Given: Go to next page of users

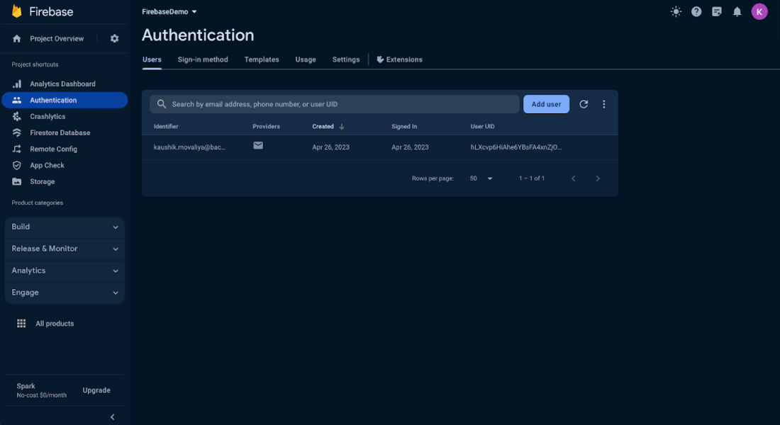Looking at the screenshot, I should point(598,178).
